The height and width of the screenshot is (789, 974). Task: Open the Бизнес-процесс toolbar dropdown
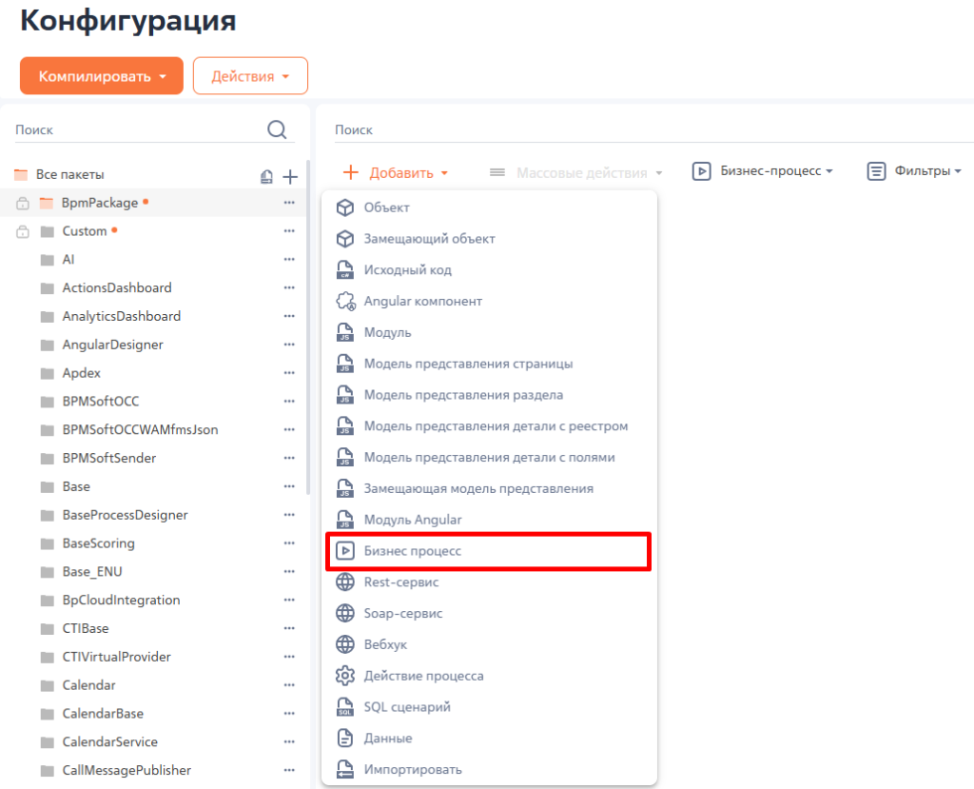point(763,171)
